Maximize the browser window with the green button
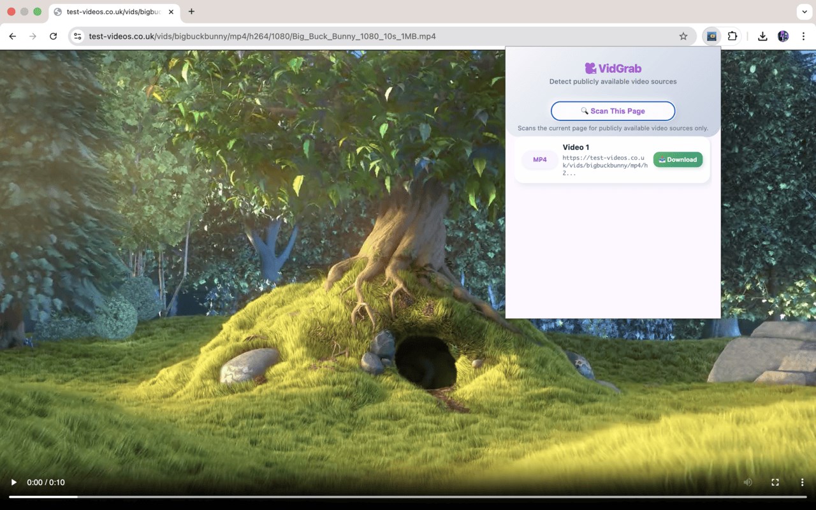 point(37,11)
